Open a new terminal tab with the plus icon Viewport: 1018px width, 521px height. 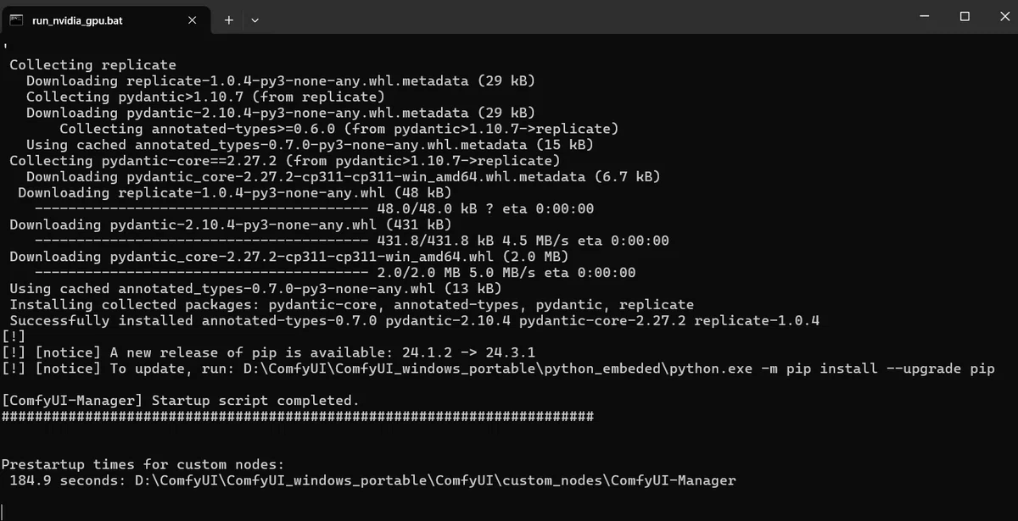tap(228, 19)
